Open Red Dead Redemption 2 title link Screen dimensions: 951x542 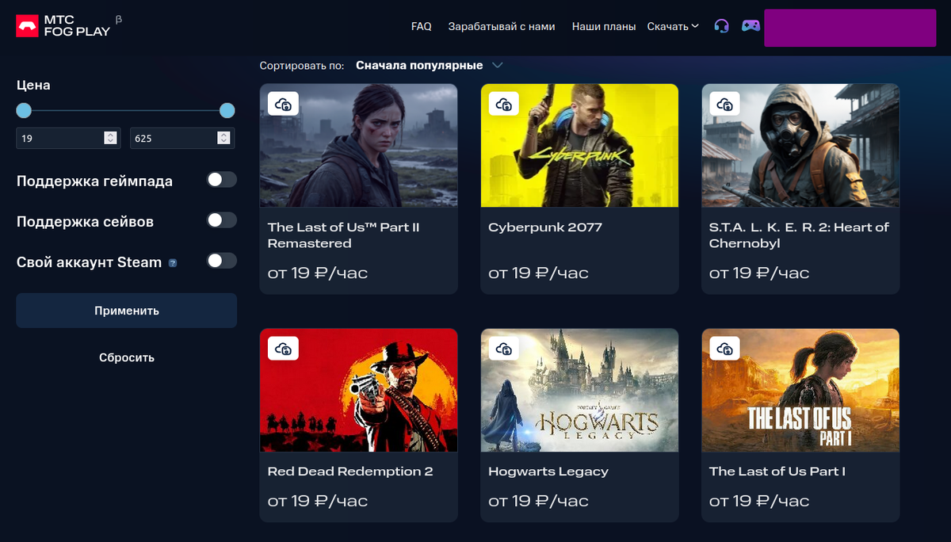point(350,471)
